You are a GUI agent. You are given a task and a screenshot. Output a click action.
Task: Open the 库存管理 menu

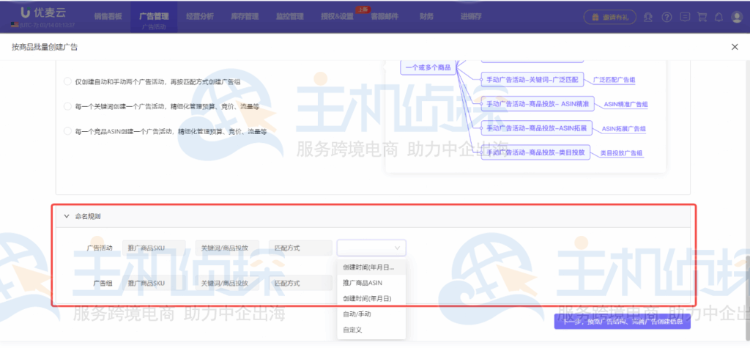point(245,17)
